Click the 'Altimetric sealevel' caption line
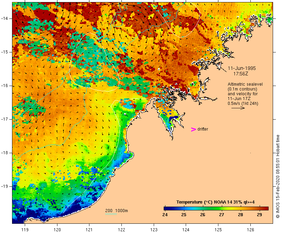282x233 pixels. click(245, 84)
